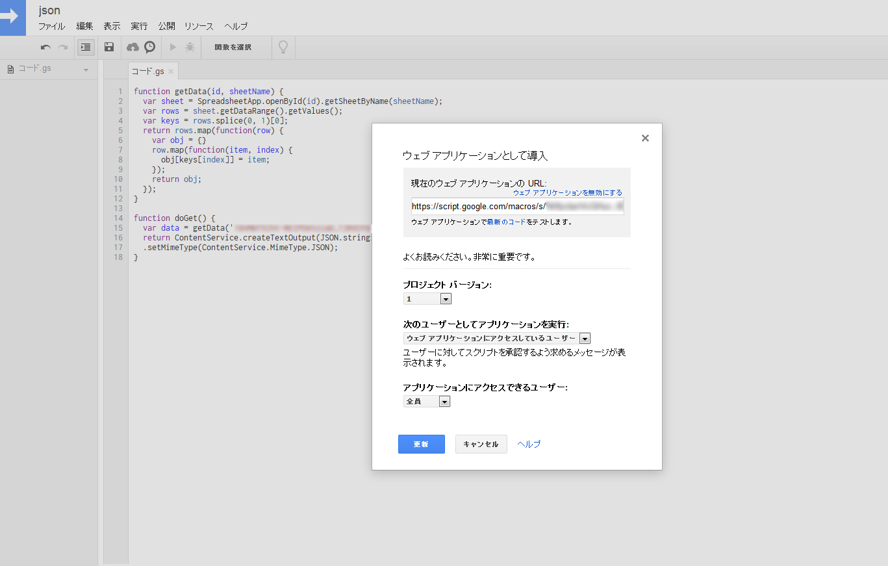
Task: Select the コード.gs editor tab
Action: [148, 72]
